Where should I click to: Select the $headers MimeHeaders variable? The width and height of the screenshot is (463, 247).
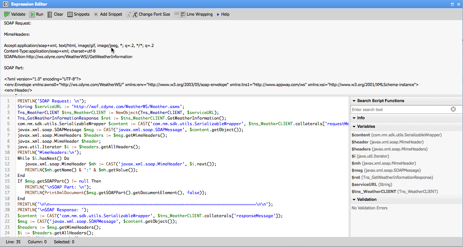point(389,149)
